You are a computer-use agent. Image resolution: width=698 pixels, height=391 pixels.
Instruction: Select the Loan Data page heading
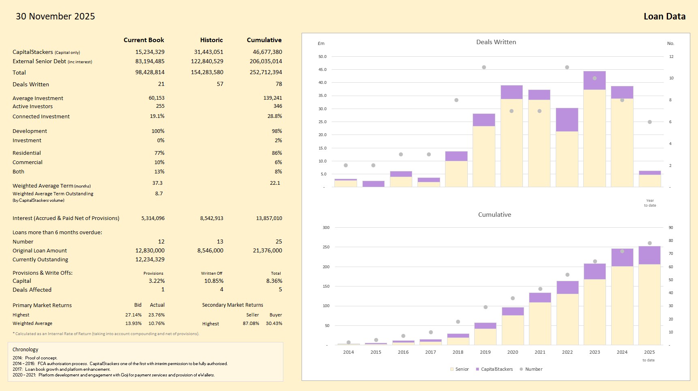point(664,17)
